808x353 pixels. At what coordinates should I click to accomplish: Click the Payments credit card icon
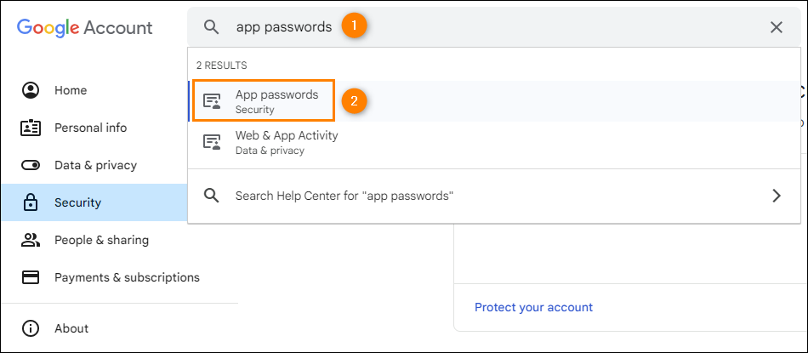tap(31, 278)
